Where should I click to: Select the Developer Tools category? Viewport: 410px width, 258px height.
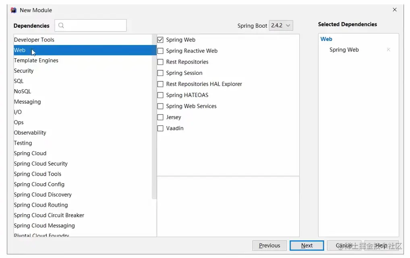point(34,40)
